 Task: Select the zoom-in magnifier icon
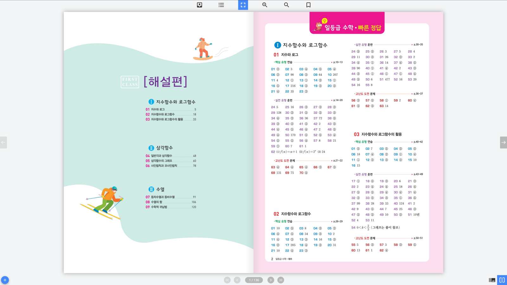tap(265, 5)
